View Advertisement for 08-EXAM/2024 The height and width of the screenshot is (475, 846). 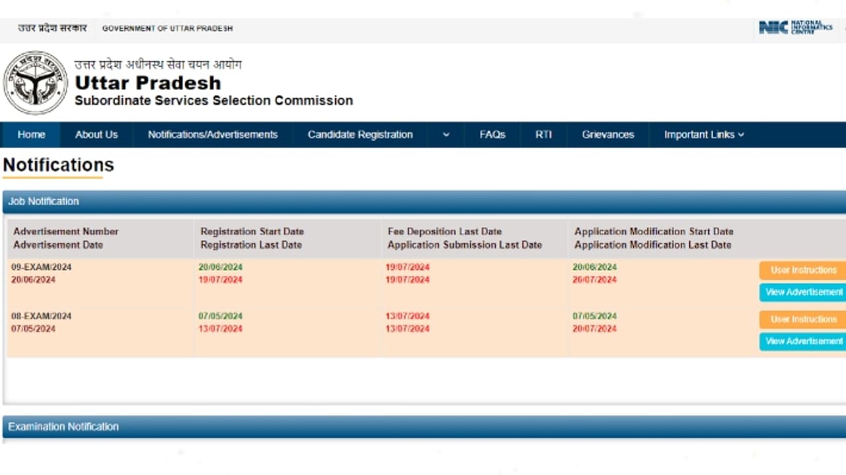click(x=803, y=342)
